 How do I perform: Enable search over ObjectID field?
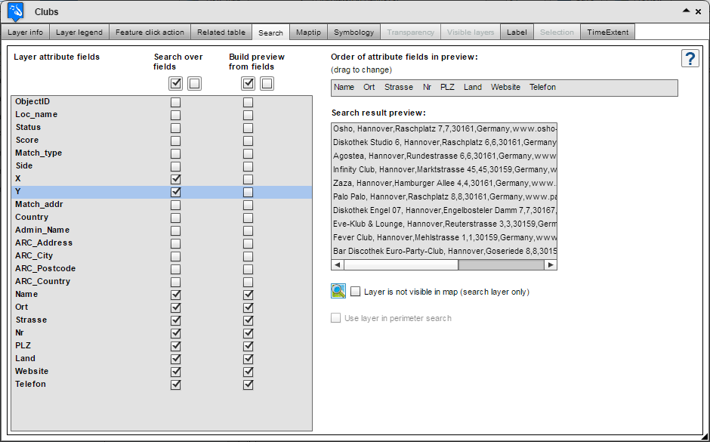click(x=176, y=102)
